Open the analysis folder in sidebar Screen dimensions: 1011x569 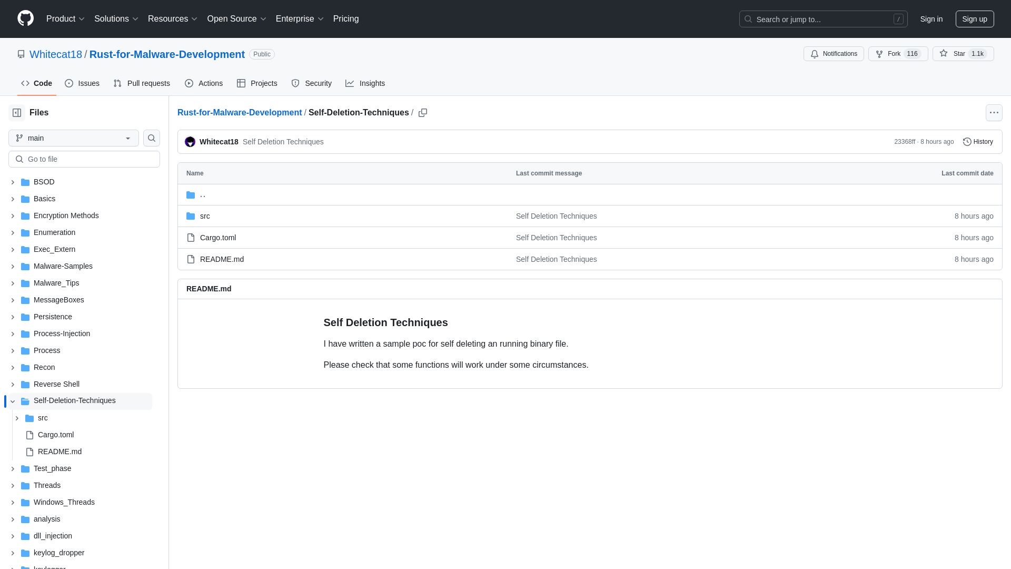[47, 519]
